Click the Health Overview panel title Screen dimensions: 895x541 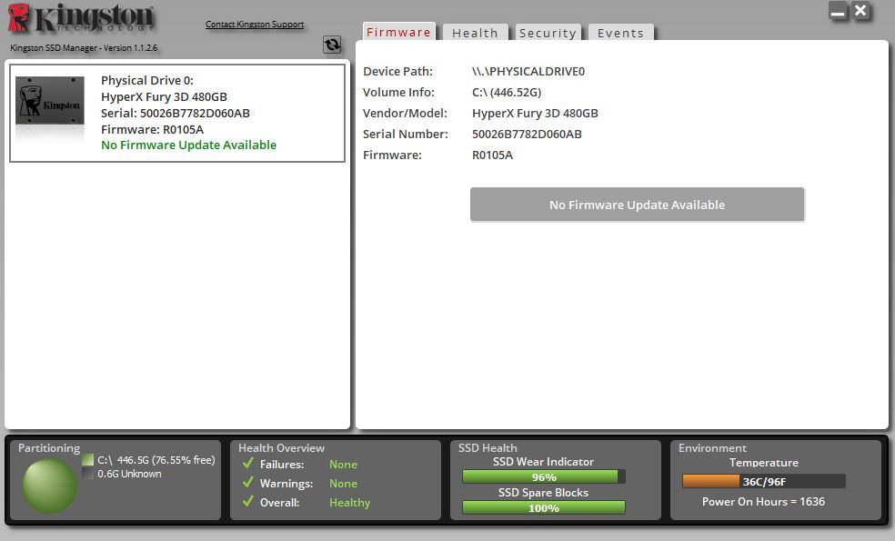coord(281,448)
